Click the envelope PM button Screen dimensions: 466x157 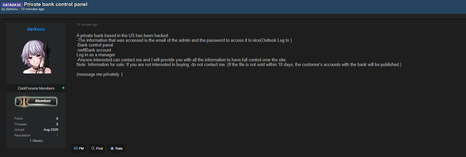point(79,149)
